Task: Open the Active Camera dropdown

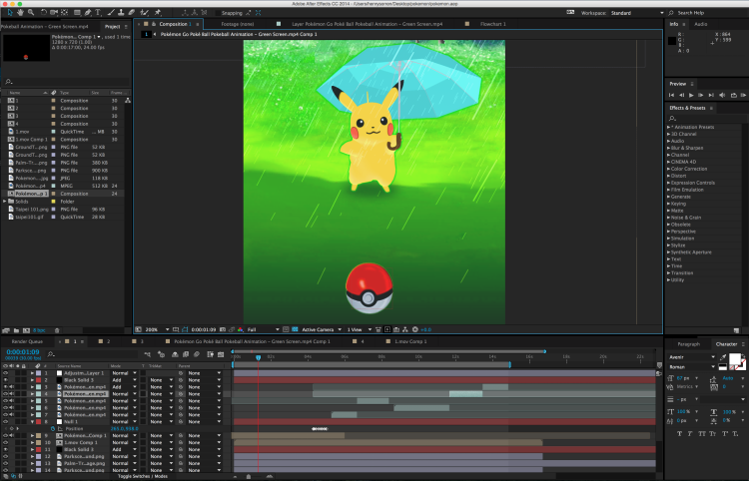Action: click(322, 329)
